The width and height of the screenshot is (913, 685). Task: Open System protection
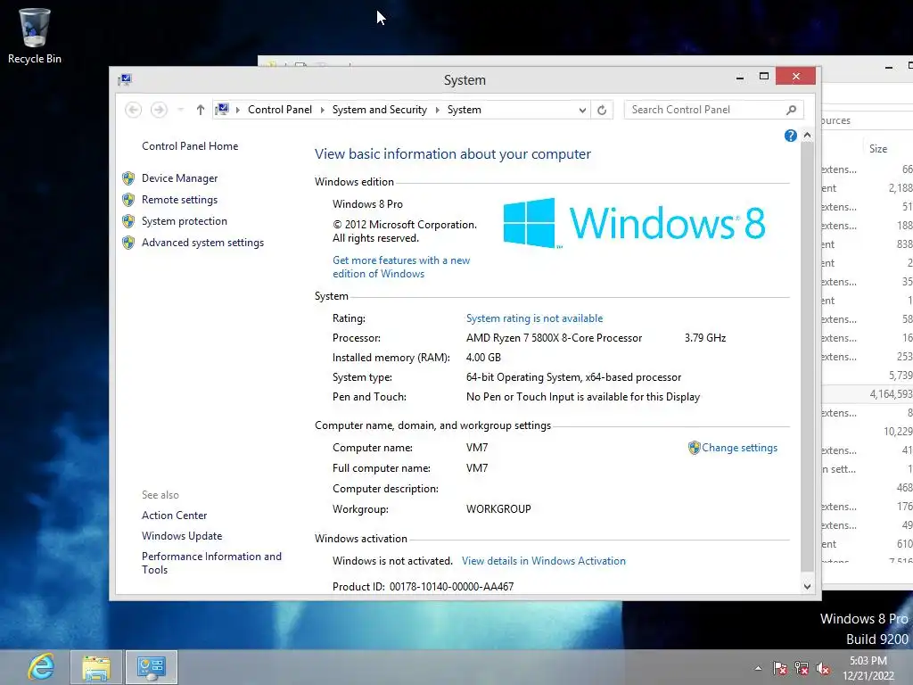184,221
